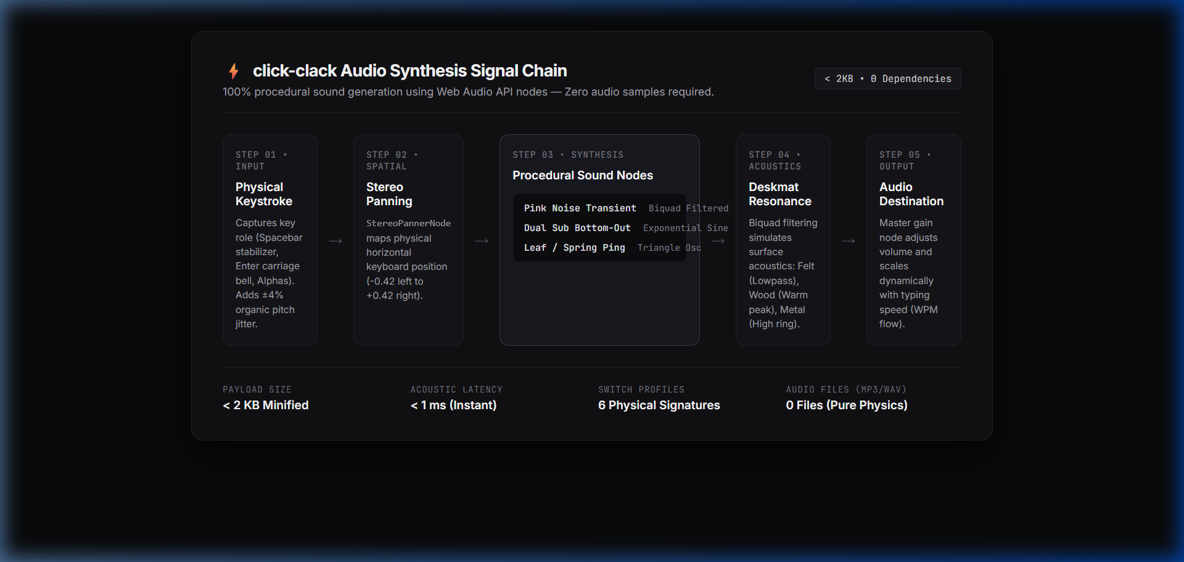Click the 'STEP 02 • SPATIAL' label
1184x562 pixels.
pyautogui.click(x=392, y=160)
